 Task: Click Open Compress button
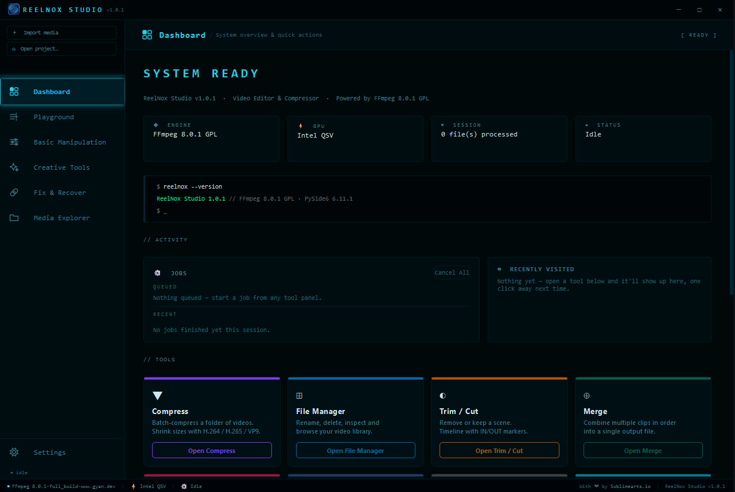212,450
